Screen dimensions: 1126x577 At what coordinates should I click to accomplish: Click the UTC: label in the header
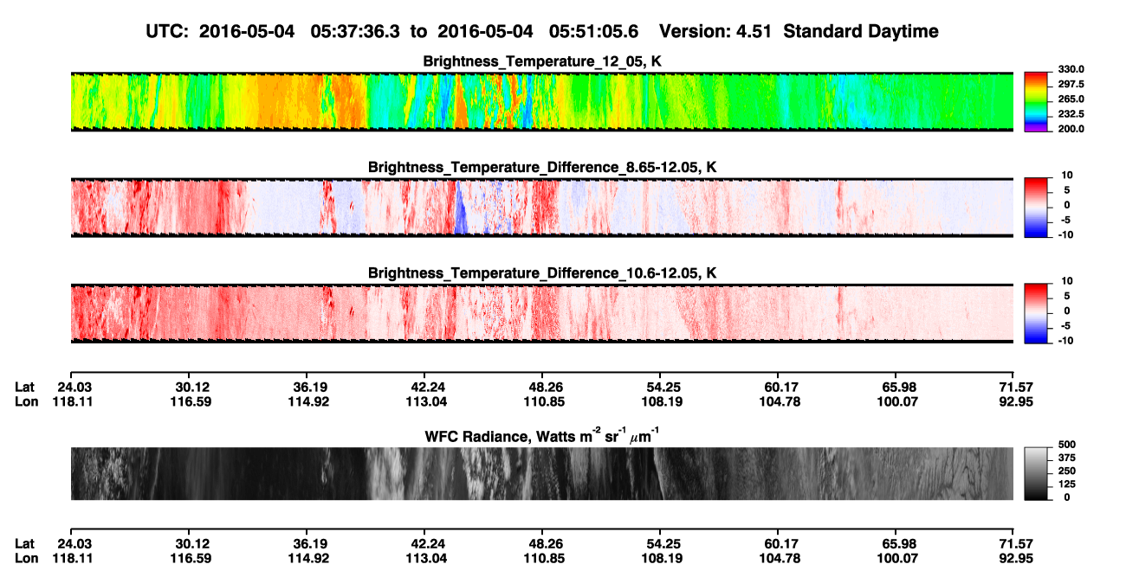point(167,31)
